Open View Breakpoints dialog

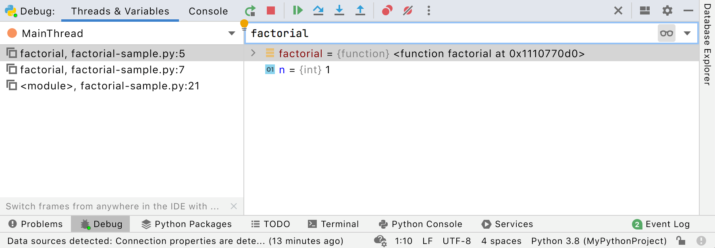[x=387, y=11]
